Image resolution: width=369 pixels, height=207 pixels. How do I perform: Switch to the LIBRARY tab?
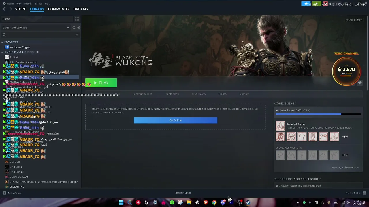pyautogui.click(x=37, y=9)
